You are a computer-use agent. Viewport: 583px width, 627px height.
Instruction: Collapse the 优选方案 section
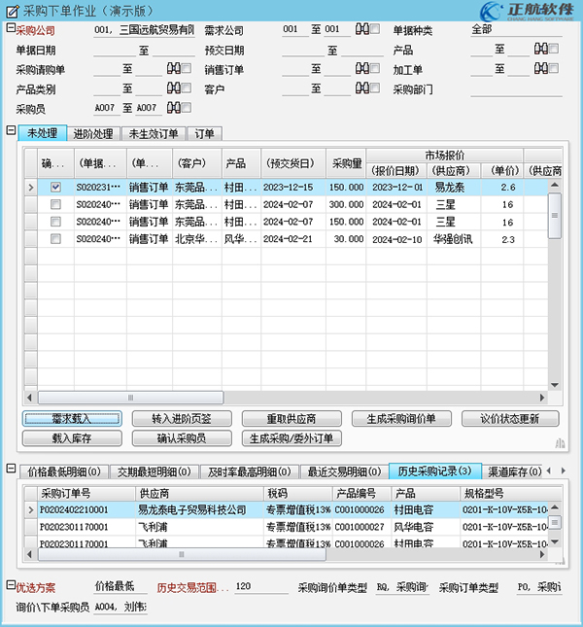(x=12, y=584)
